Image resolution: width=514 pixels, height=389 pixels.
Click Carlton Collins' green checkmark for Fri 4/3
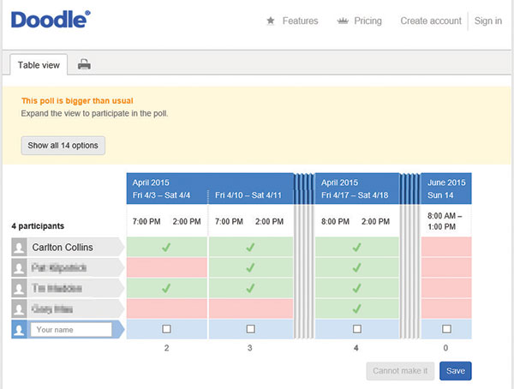pyautogui.click(x=166, y=247)
